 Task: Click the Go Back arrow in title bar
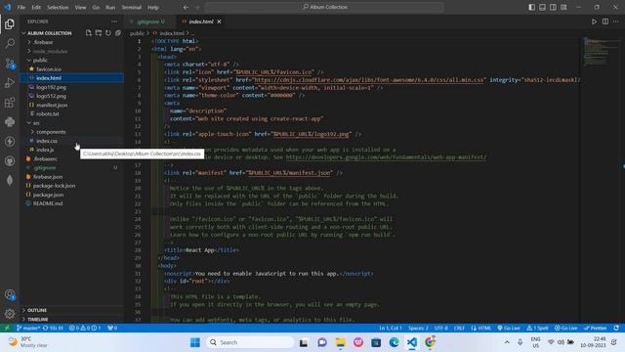coord(187,7)
